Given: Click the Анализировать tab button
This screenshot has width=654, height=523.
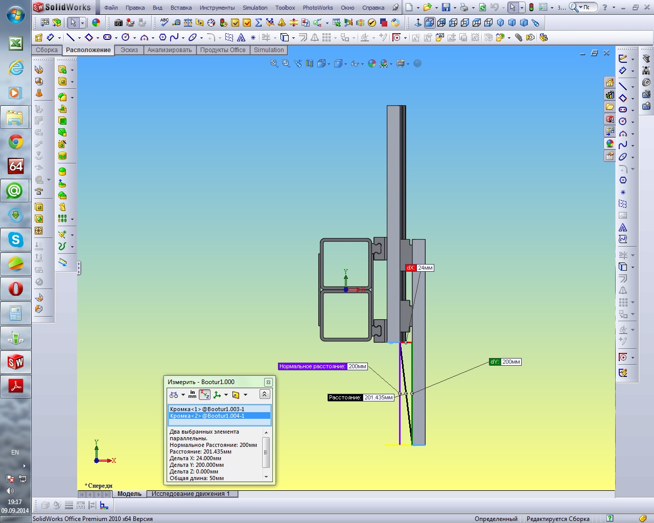Looking at the screenshot, I should 170,50.
